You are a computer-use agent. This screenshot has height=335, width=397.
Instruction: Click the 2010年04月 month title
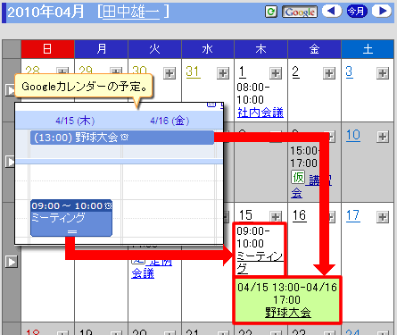[x=45, y=12]
